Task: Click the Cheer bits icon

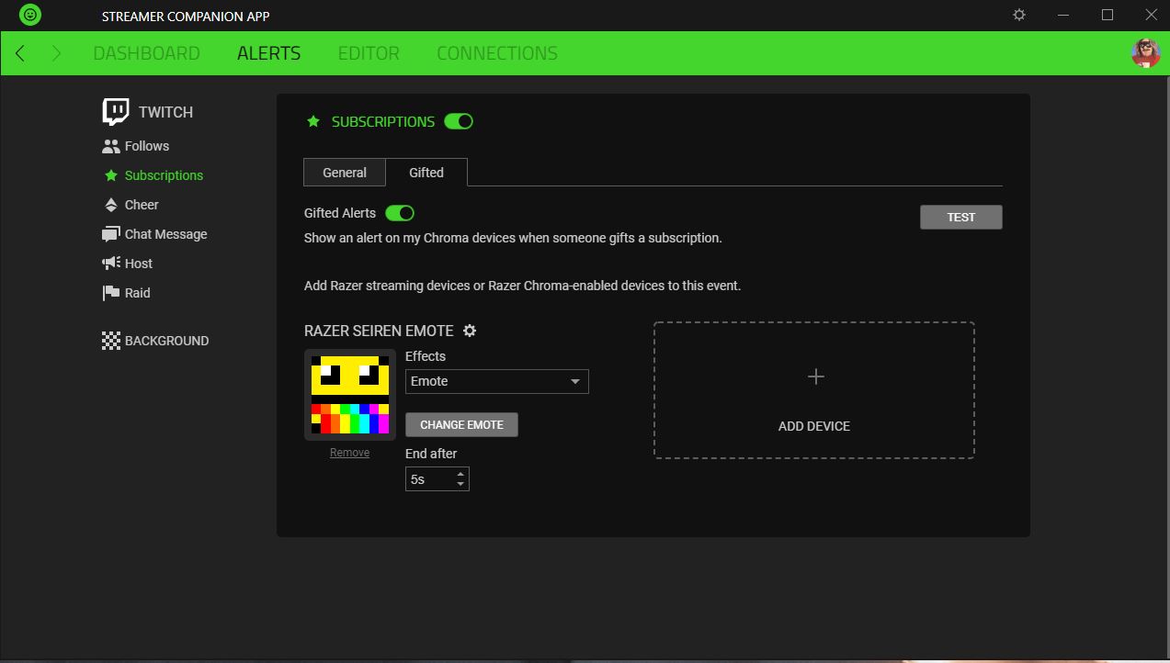Action: (x=111, y=205)
